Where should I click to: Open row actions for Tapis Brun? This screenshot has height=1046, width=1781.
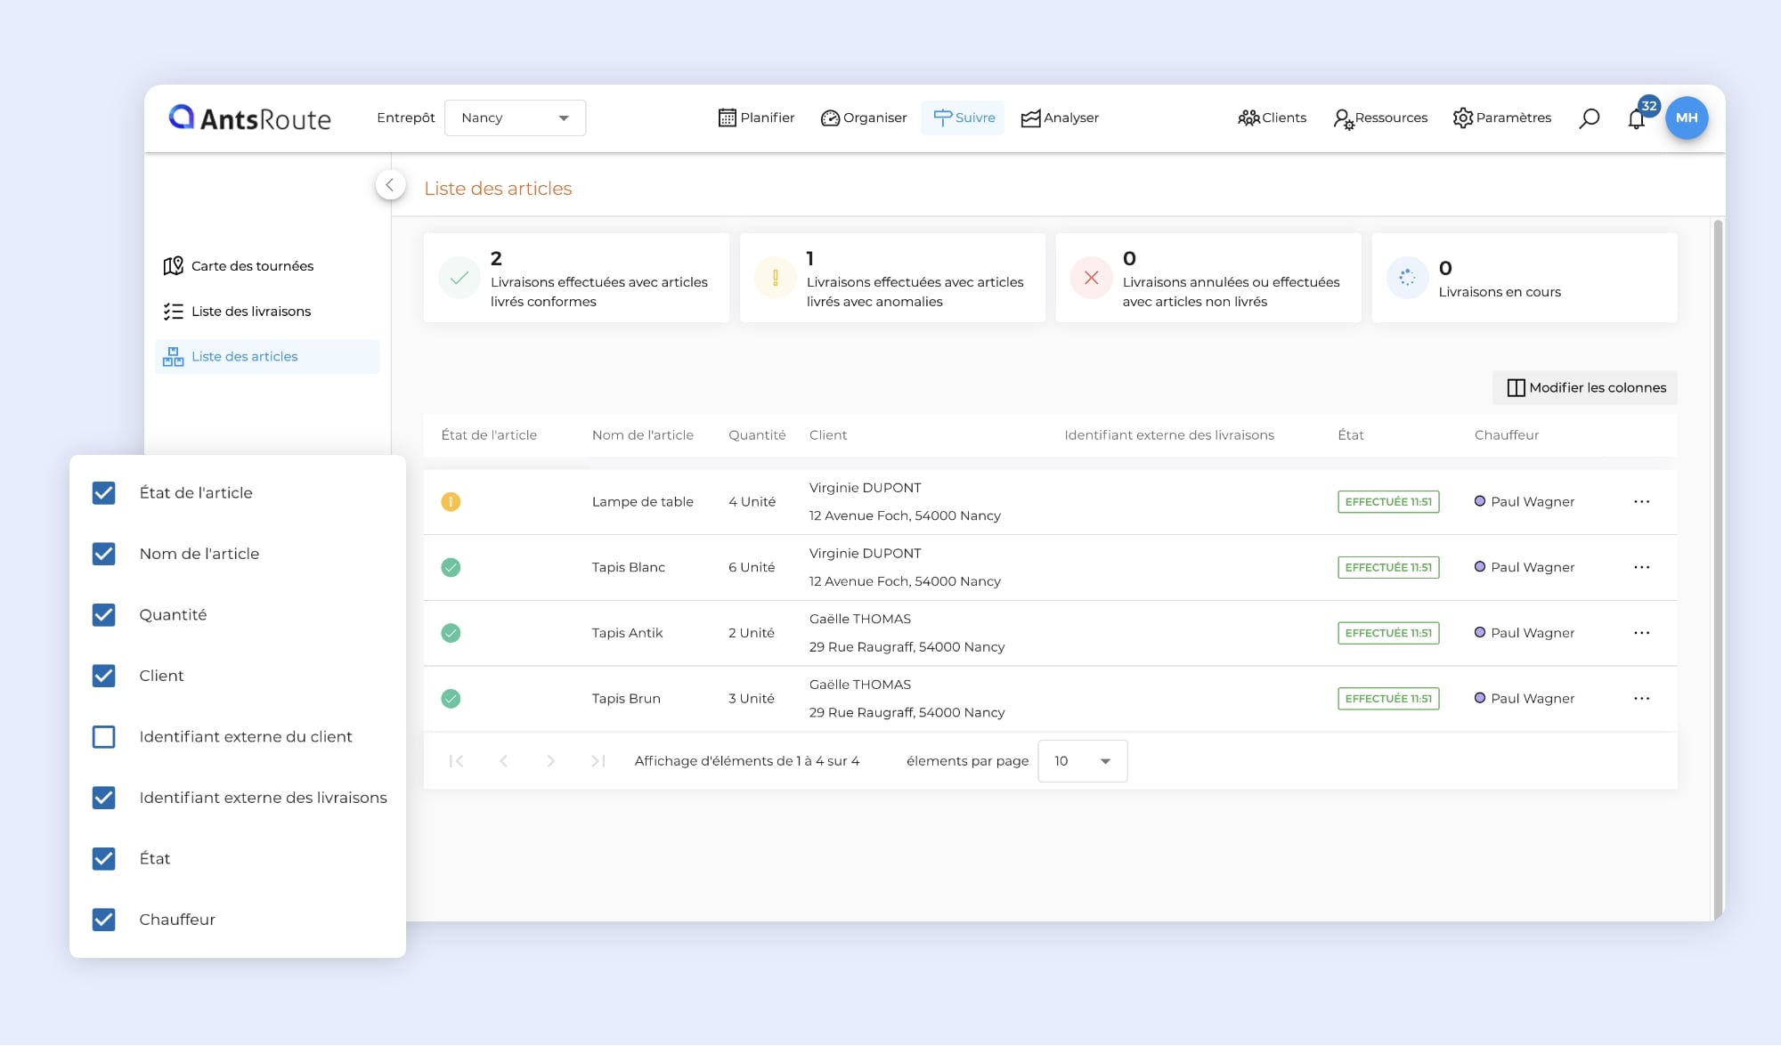pyautogui.click(x=1641, y=699)
